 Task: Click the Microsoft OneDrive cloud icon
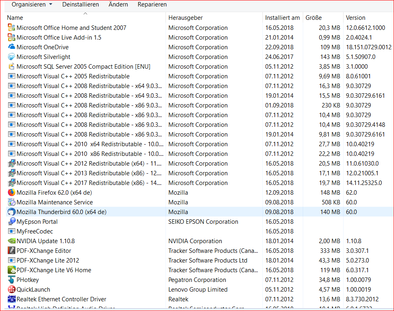pos(12,47)
